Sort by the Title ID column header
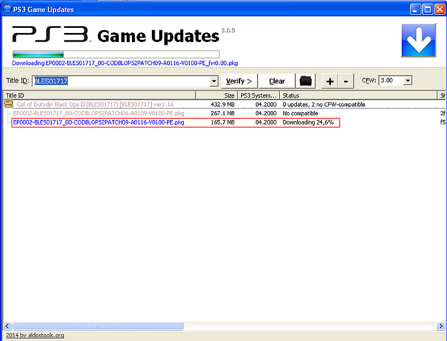 (99, 95)
